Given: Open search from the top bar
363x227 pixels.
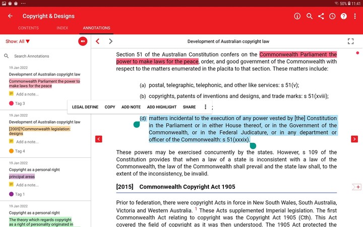Looking at the screenshot, I should pyautogui.click(x=310, y=16).
